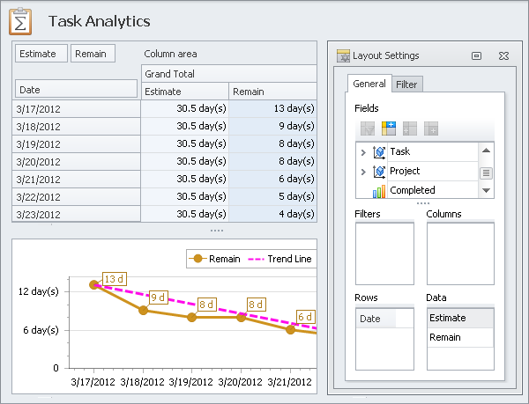Toggle the Trend Line legend entry
Image resolution: width=529 pixels, height=404 pixels.
pyautogui.click(x=280, y=259)
